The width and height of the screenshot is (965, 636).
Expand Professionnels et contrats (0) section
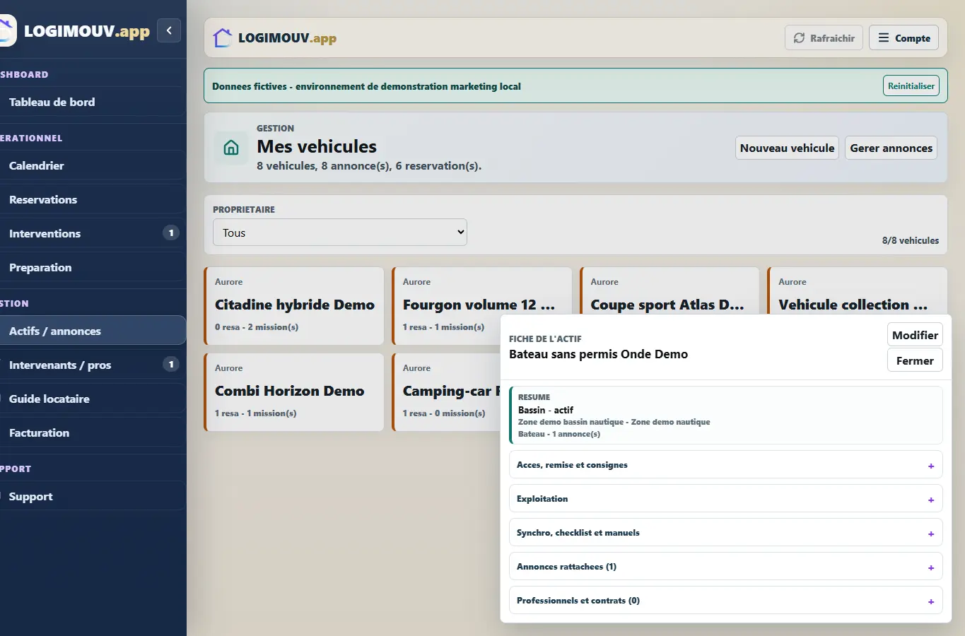(726, 601)
